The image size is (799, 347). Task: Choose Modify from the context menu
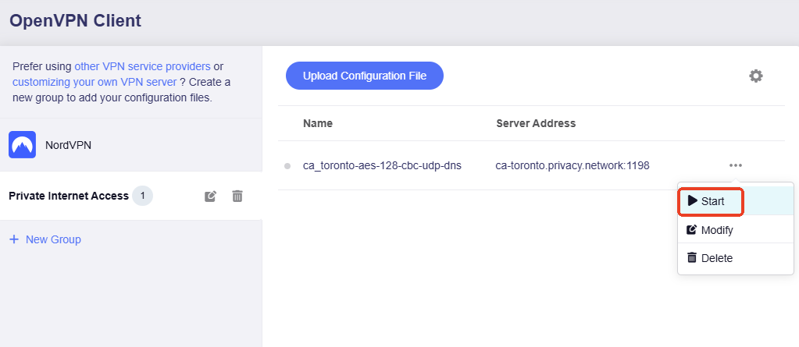coord(716,230)
